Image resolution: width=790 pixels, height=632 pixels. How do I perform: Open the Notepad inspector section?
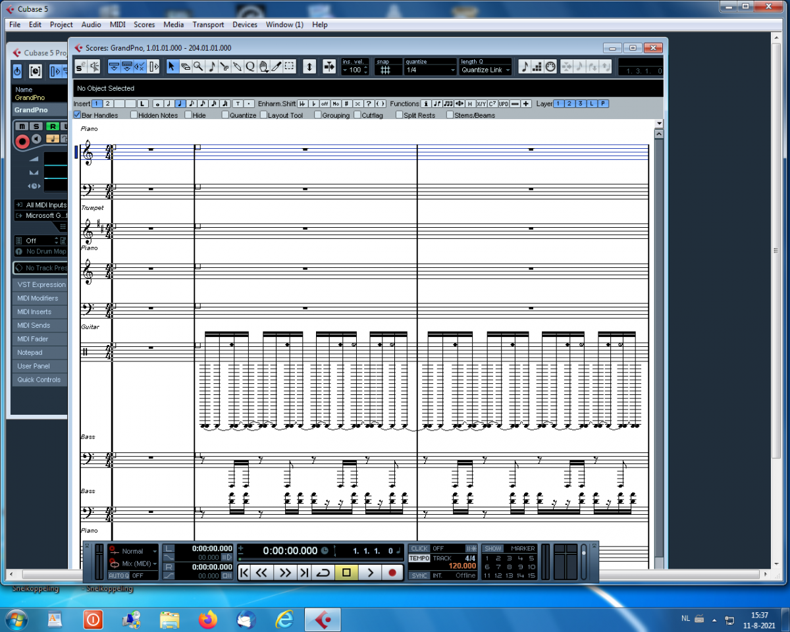coord(40,352)
